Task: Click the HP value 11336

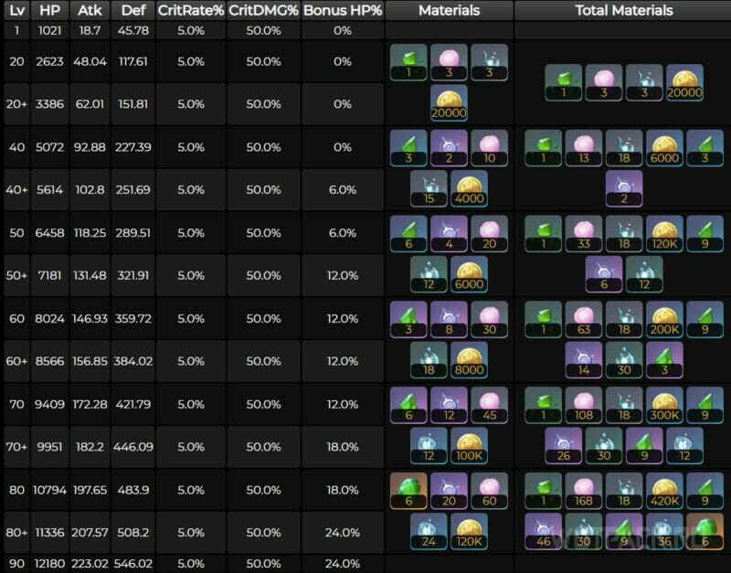Action: coord(50,533)
